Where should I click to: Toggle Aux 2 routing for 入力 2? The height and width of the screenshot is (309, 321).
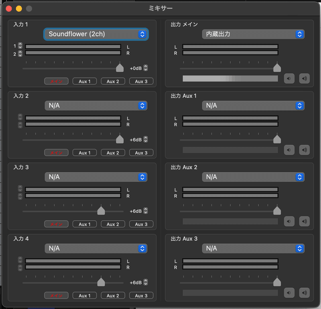[113, 153]
